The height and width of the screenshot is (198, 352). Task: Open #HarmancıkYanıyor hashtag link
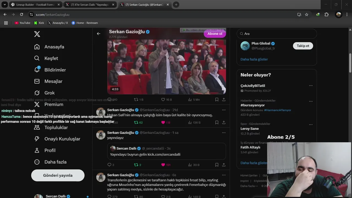[x=277, y=110]
